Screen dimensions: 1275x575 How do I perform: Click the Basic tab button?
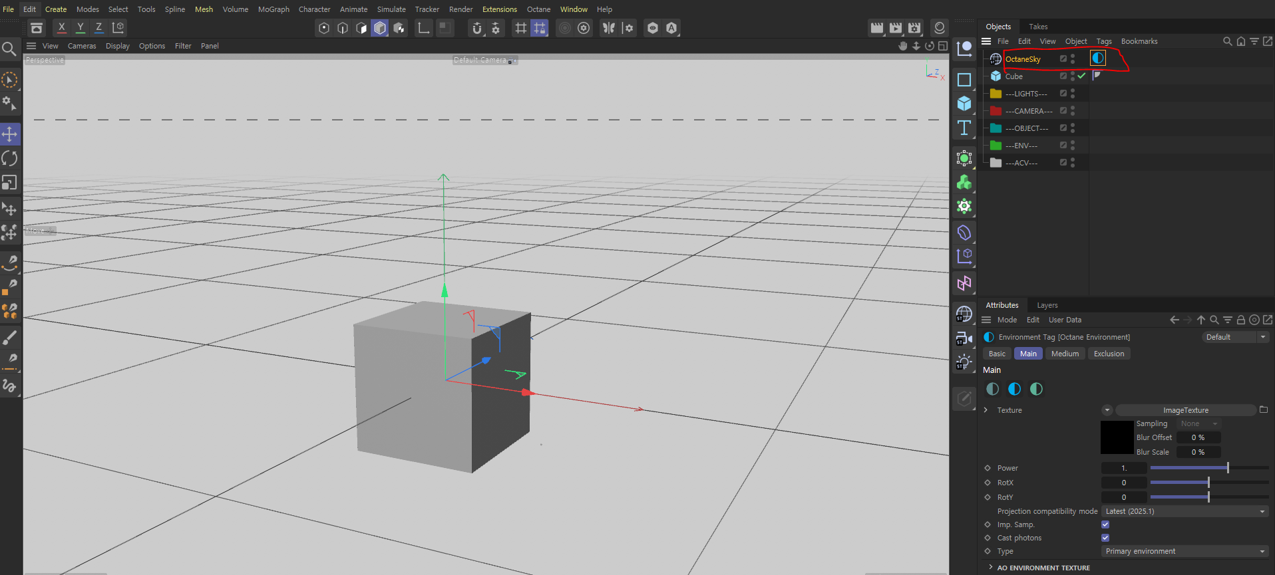[997, 354]
